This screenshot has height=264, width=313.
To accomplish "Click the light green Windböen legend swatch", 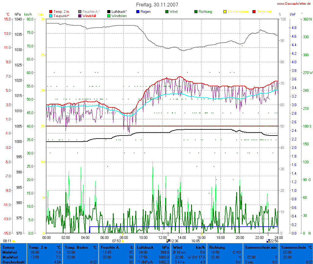I will tap(109, 16).
